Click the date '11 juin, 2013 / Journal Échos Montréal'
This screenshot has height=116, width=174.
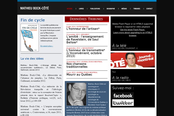coord(82,72)
